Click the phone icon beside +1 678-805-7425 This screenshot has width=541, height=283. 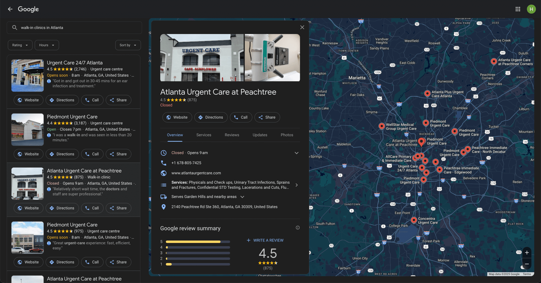click(164, 163)
